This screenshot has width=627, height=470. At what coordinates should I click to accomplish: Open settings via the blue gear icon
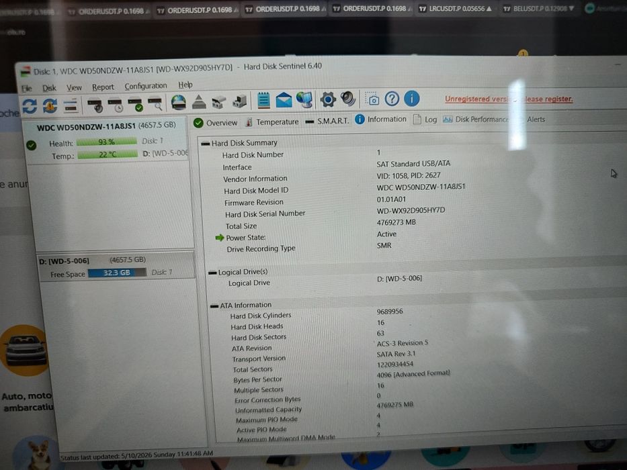point(328,99)
